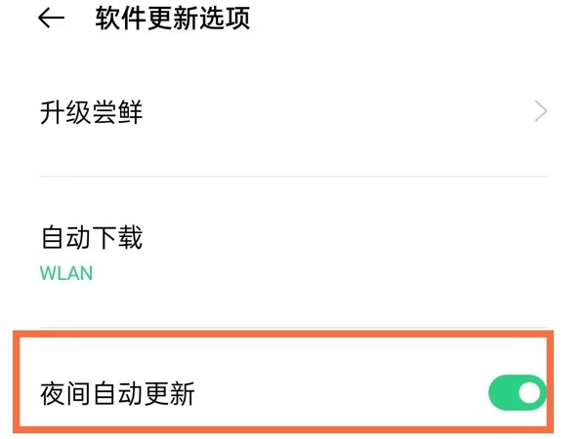Tap the orange-highlighted 夜间自动更新 row
Viewport: 586px width, 439px height.
pos(293,393)
